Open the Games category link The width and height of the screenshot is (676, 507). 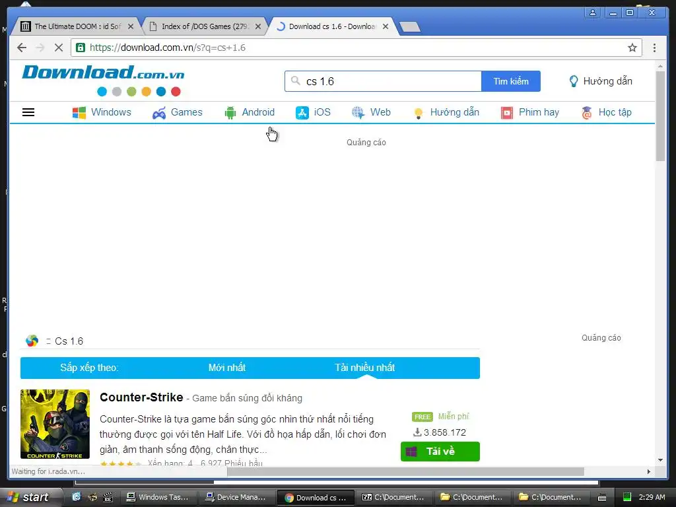coord(186,112)
